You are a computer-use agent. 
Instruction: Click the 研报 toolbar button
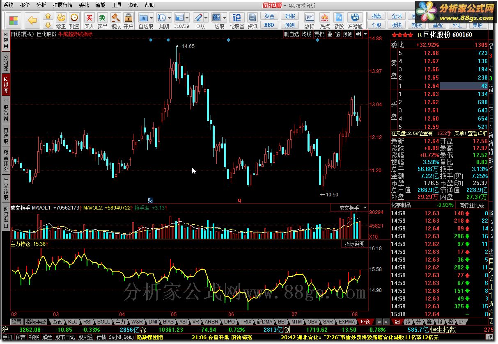(x=290, y=16)
